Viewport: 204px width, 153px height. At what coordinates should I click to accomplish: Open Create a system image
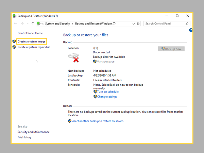pos(32,41)
